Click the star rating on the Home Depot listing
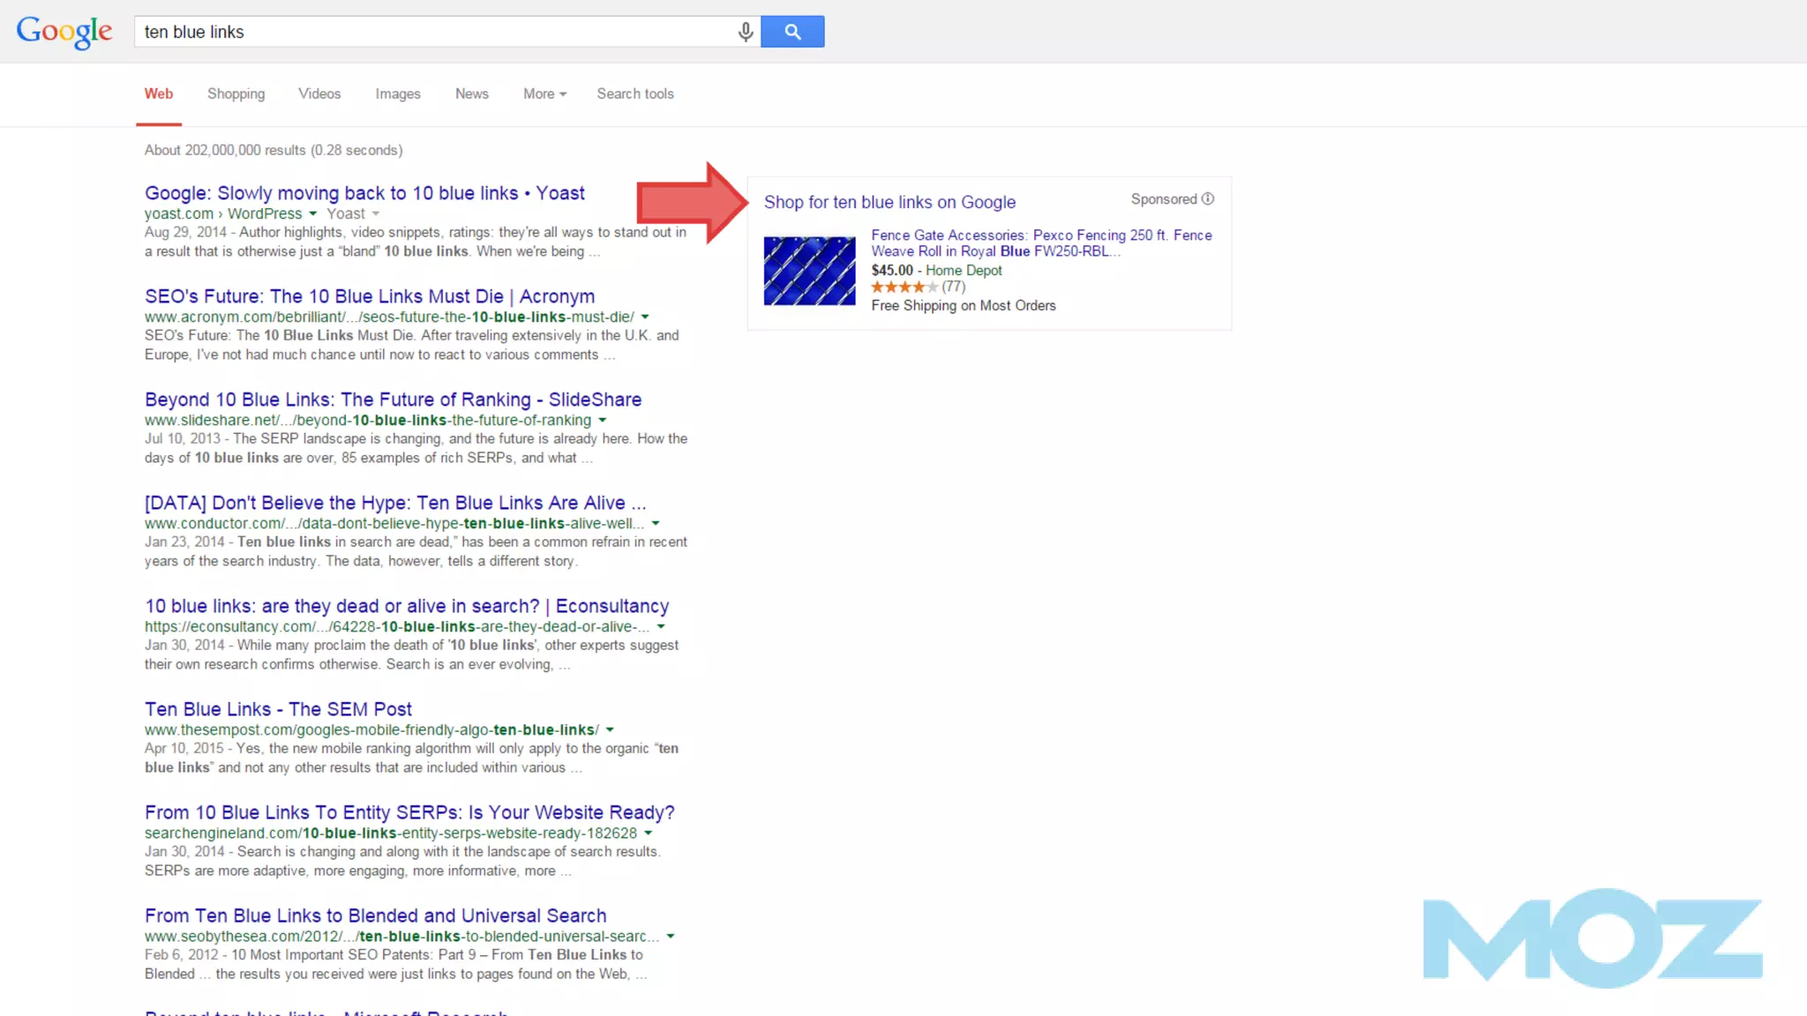 click(x=904, y=288)
